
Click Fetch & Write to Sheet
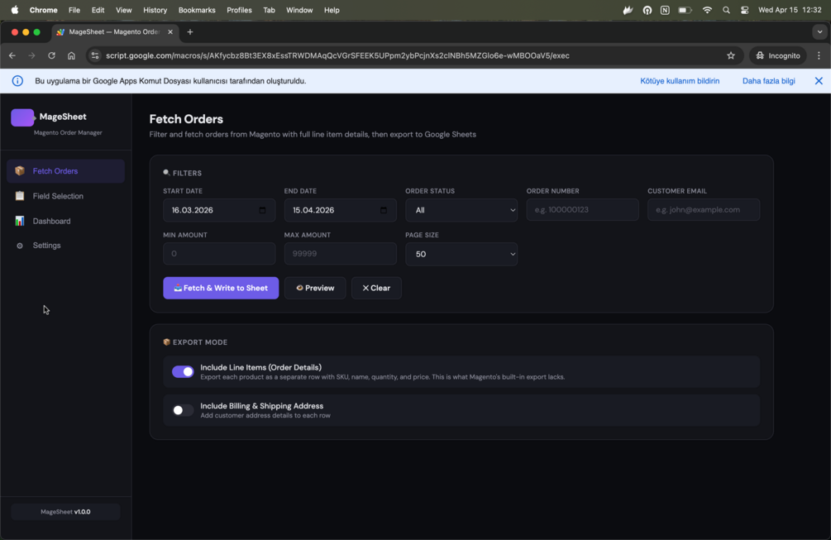pyautogui.click(x=221, y=289)
